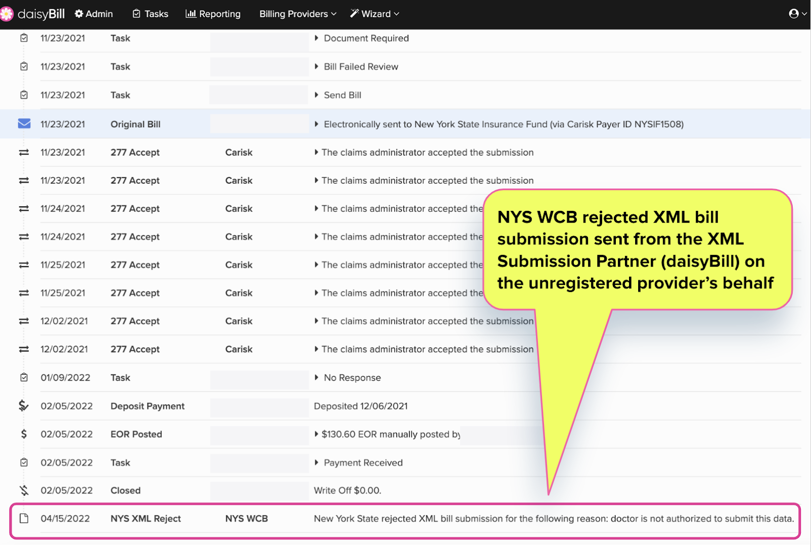The image size is (811, 552).
Task: Open the Admin gear menu
Action: pyautogui.click(x=94, y=14)
